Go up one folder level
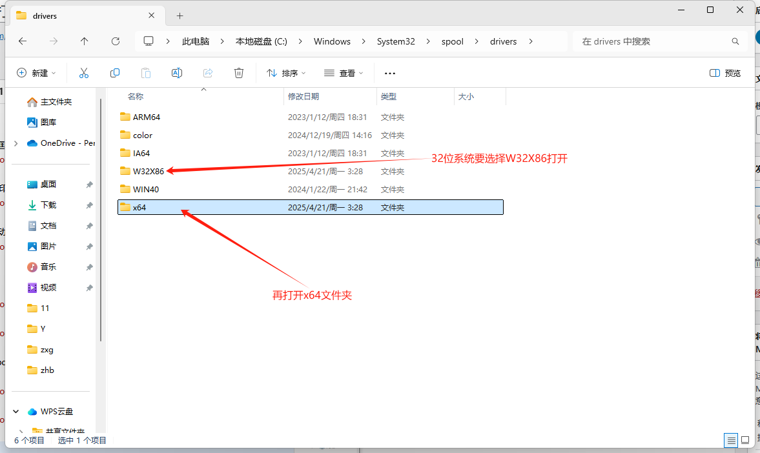 point(85,41)
